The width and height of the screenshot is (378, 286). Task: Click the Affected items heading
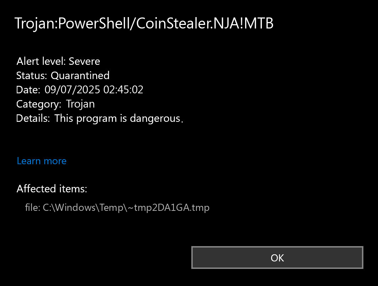click(x=52, y=189)
